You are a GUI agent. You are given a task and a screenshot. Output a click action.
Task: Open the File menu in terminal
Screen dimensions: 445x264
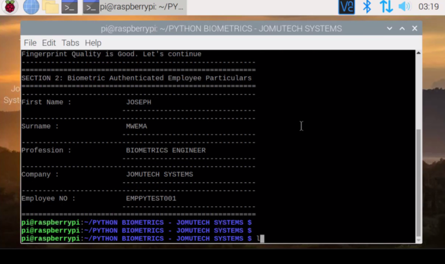pyautogui.click(x=30, y=43)
